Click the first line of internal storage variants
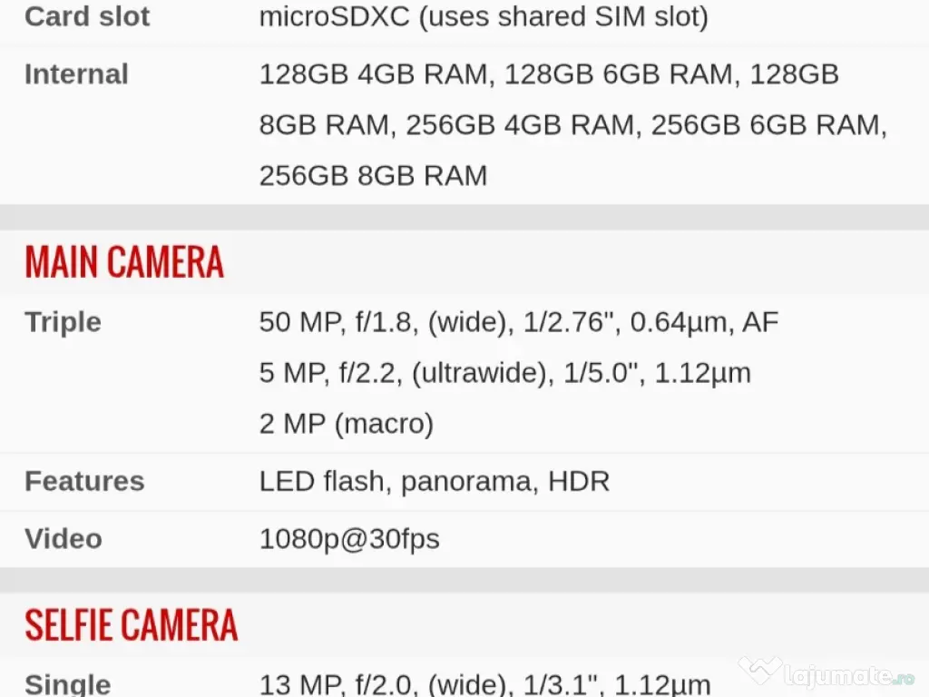This screenshot has width=929, height=697. [548, 74]
